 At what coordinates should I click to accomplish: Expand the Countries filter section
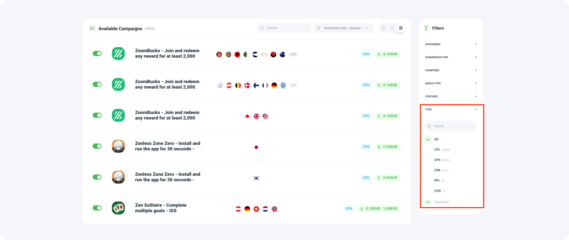451,70
